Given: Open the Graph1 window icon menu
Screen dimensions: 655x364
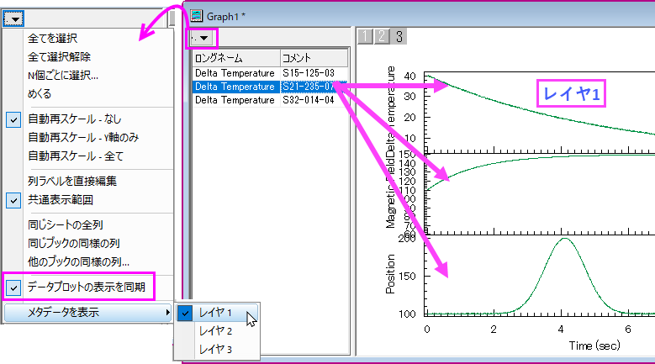Looking at the screenshot, I should pyautogui.click(x=197, y=16).
